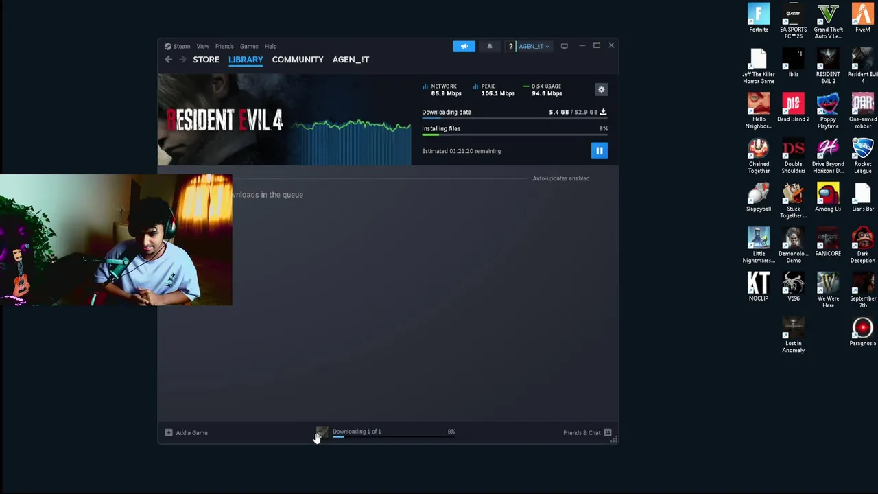Go forward with the Steam forward arrow
The height and width of the screenshot is (494, 878).
[x=182, y=60]
